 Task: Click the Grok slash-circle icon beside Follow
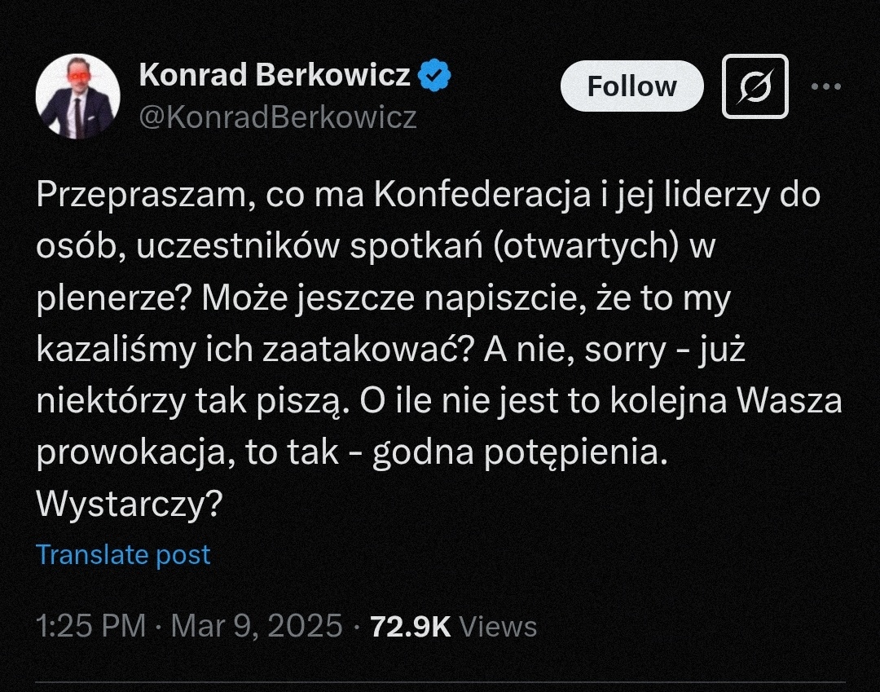tap(754, 86)
